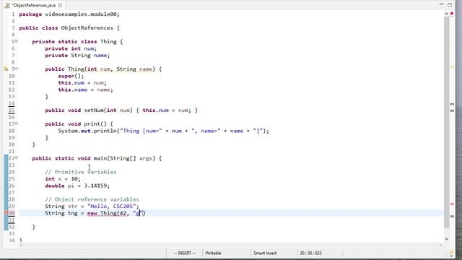Collapse the print method fold at line 17
The height and width of the screenshot is (260, 462).
[x=17, y=123]
